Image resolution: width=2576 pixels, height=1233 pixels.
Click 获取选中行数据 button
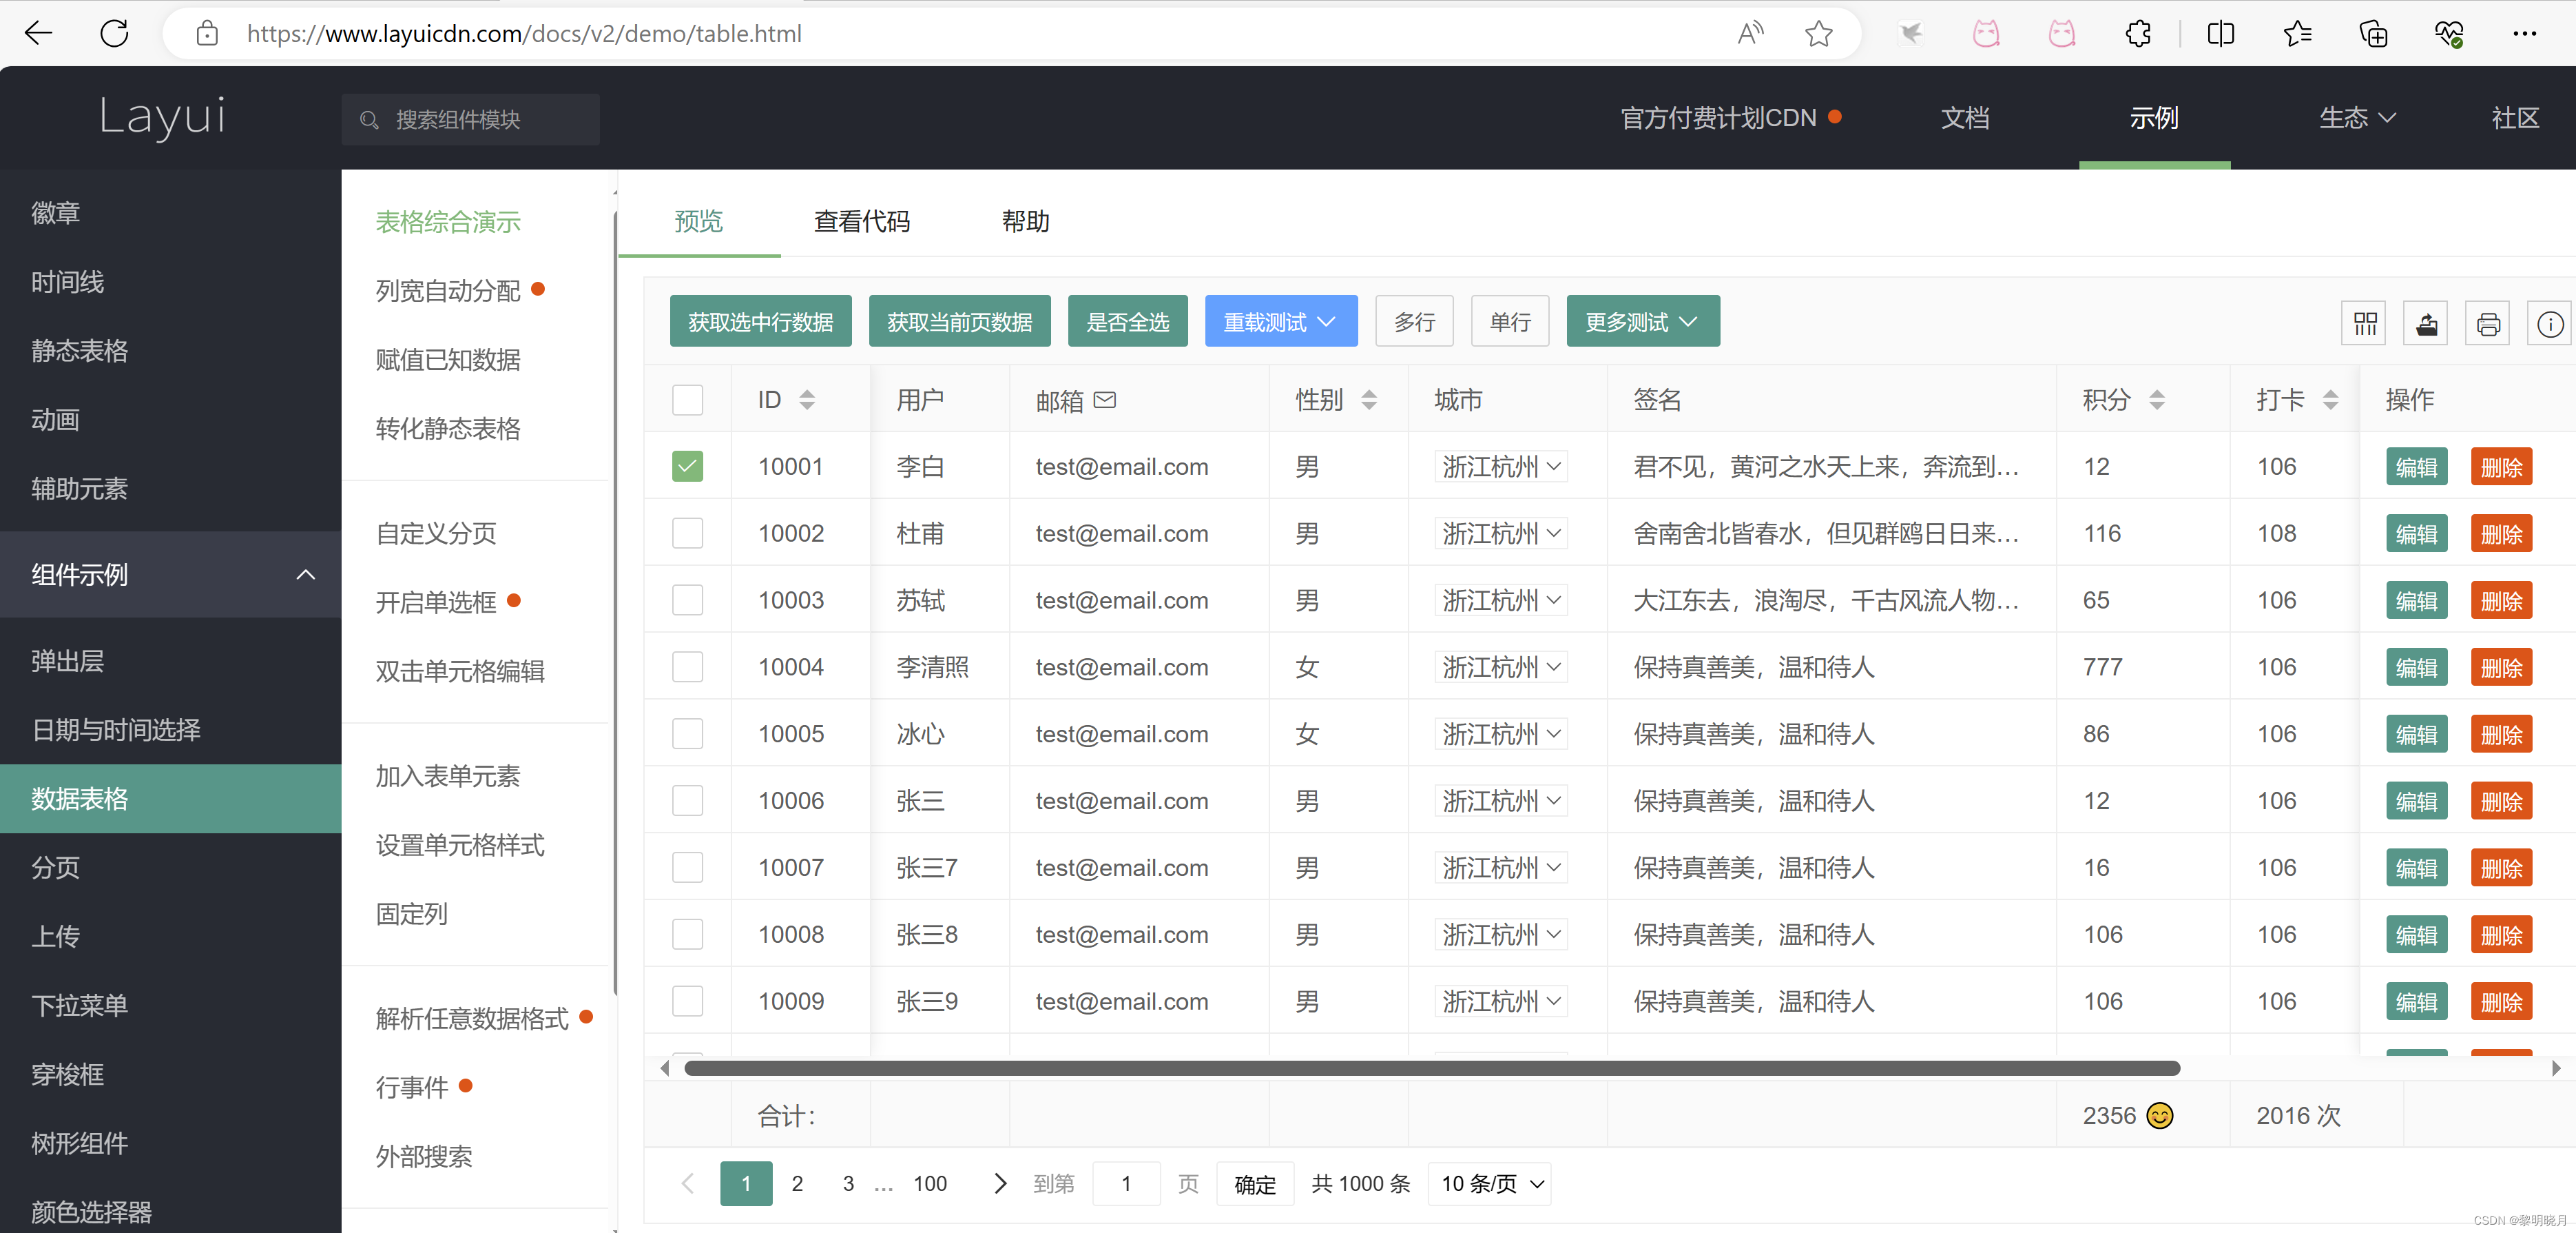pyautogui.click(x=760, y=321)
